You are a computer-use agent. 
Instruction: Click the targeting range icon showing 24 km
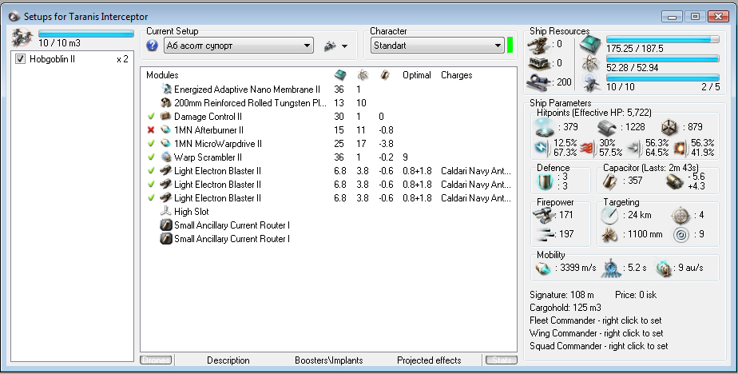click(609, 215)
